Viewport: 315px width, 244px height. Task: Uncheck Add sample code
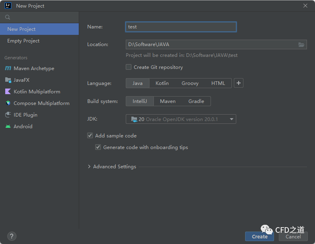[90, 135]
